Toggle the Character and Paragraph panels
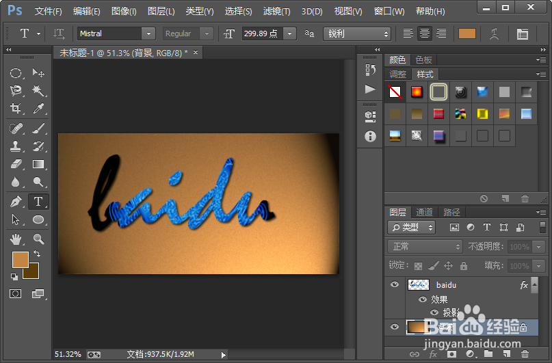 coord(523,33)
